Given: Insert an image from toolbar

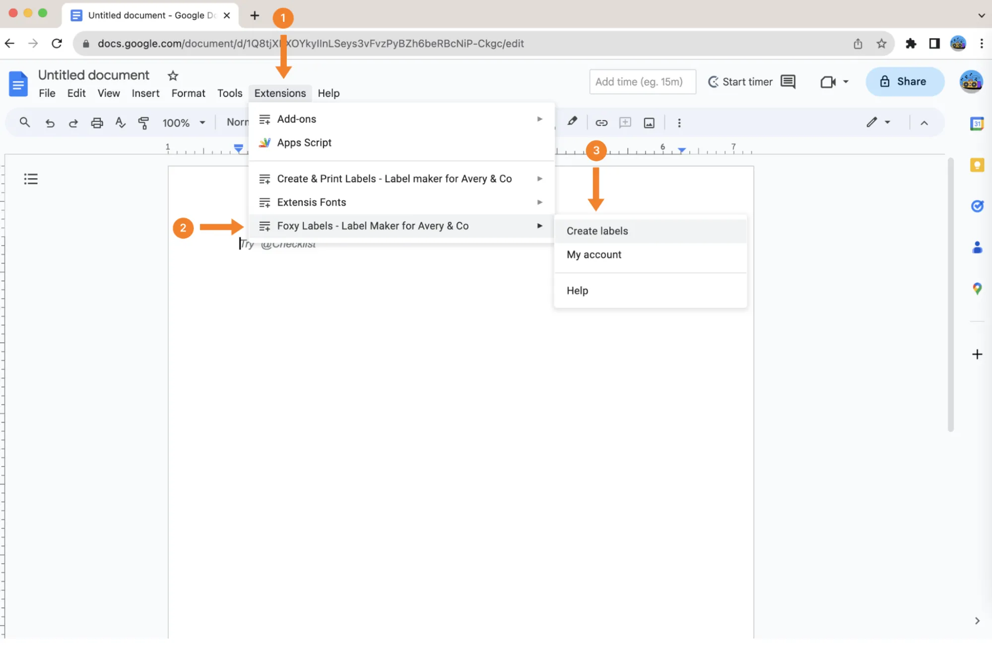Looking at the screenshot, I should tap(649, 123).
